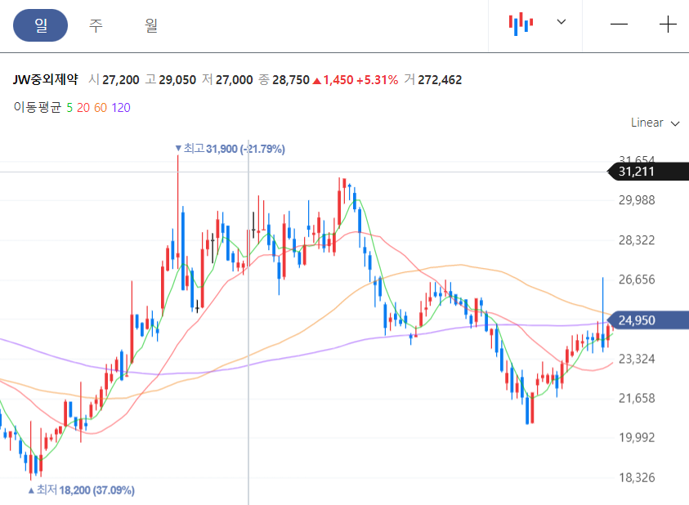The height and width of the screenshot is (505, 689).
Task: Click the 최고 31,900 high marker
Action: click(230, 149)
